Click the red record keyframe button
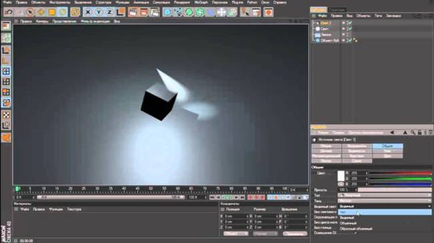The image size is (434, 243). point(250,197)
